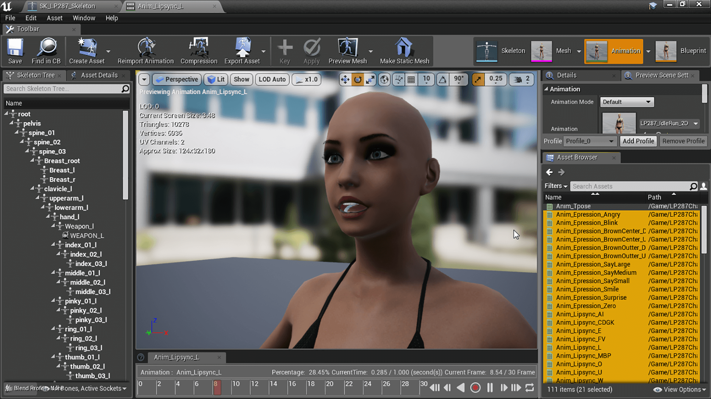Click Add Profile button

point(638,141)
